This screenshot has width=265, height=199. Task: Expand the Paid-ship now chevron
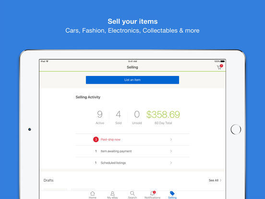[x=171, y=139]
